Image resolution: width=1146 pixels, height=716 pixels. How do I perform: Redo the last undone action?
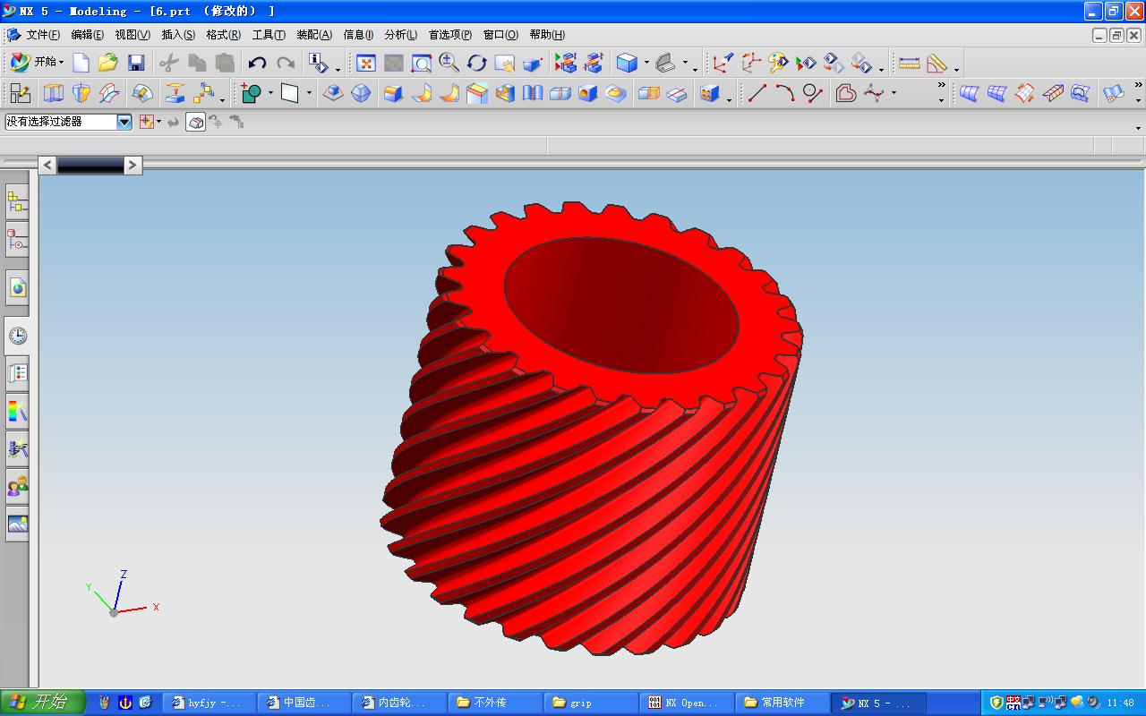(286, 63)
